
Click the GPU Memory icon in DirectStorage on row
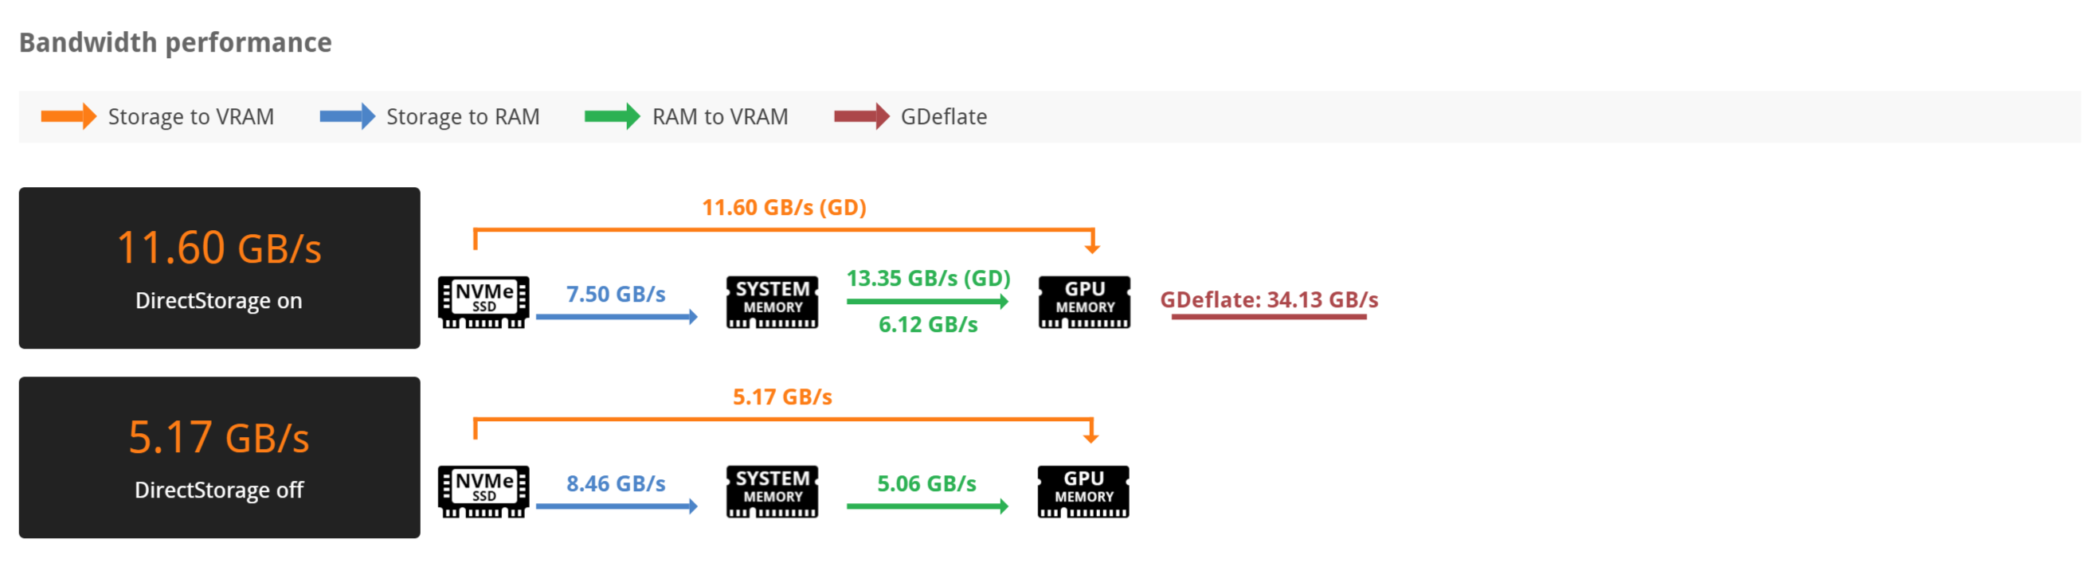click(x=1084, y=302)
